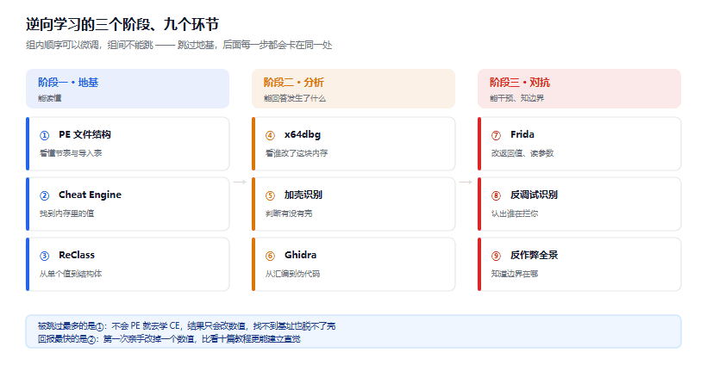
Task: Click the x64dbg card title
Action: 303,134
